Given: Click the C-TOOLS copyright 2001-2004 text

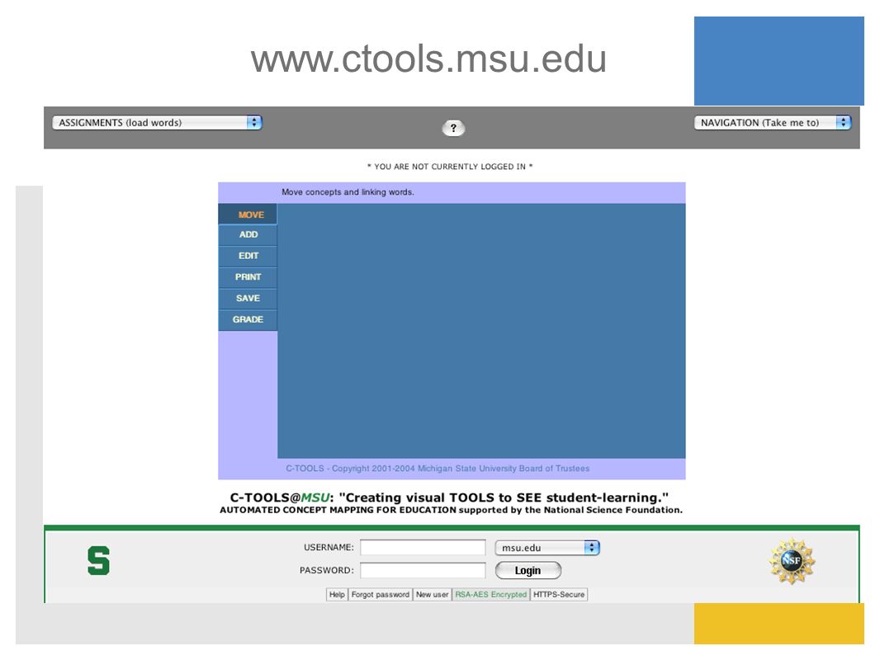Looking at the screenshot, I should tap(438, 469).
